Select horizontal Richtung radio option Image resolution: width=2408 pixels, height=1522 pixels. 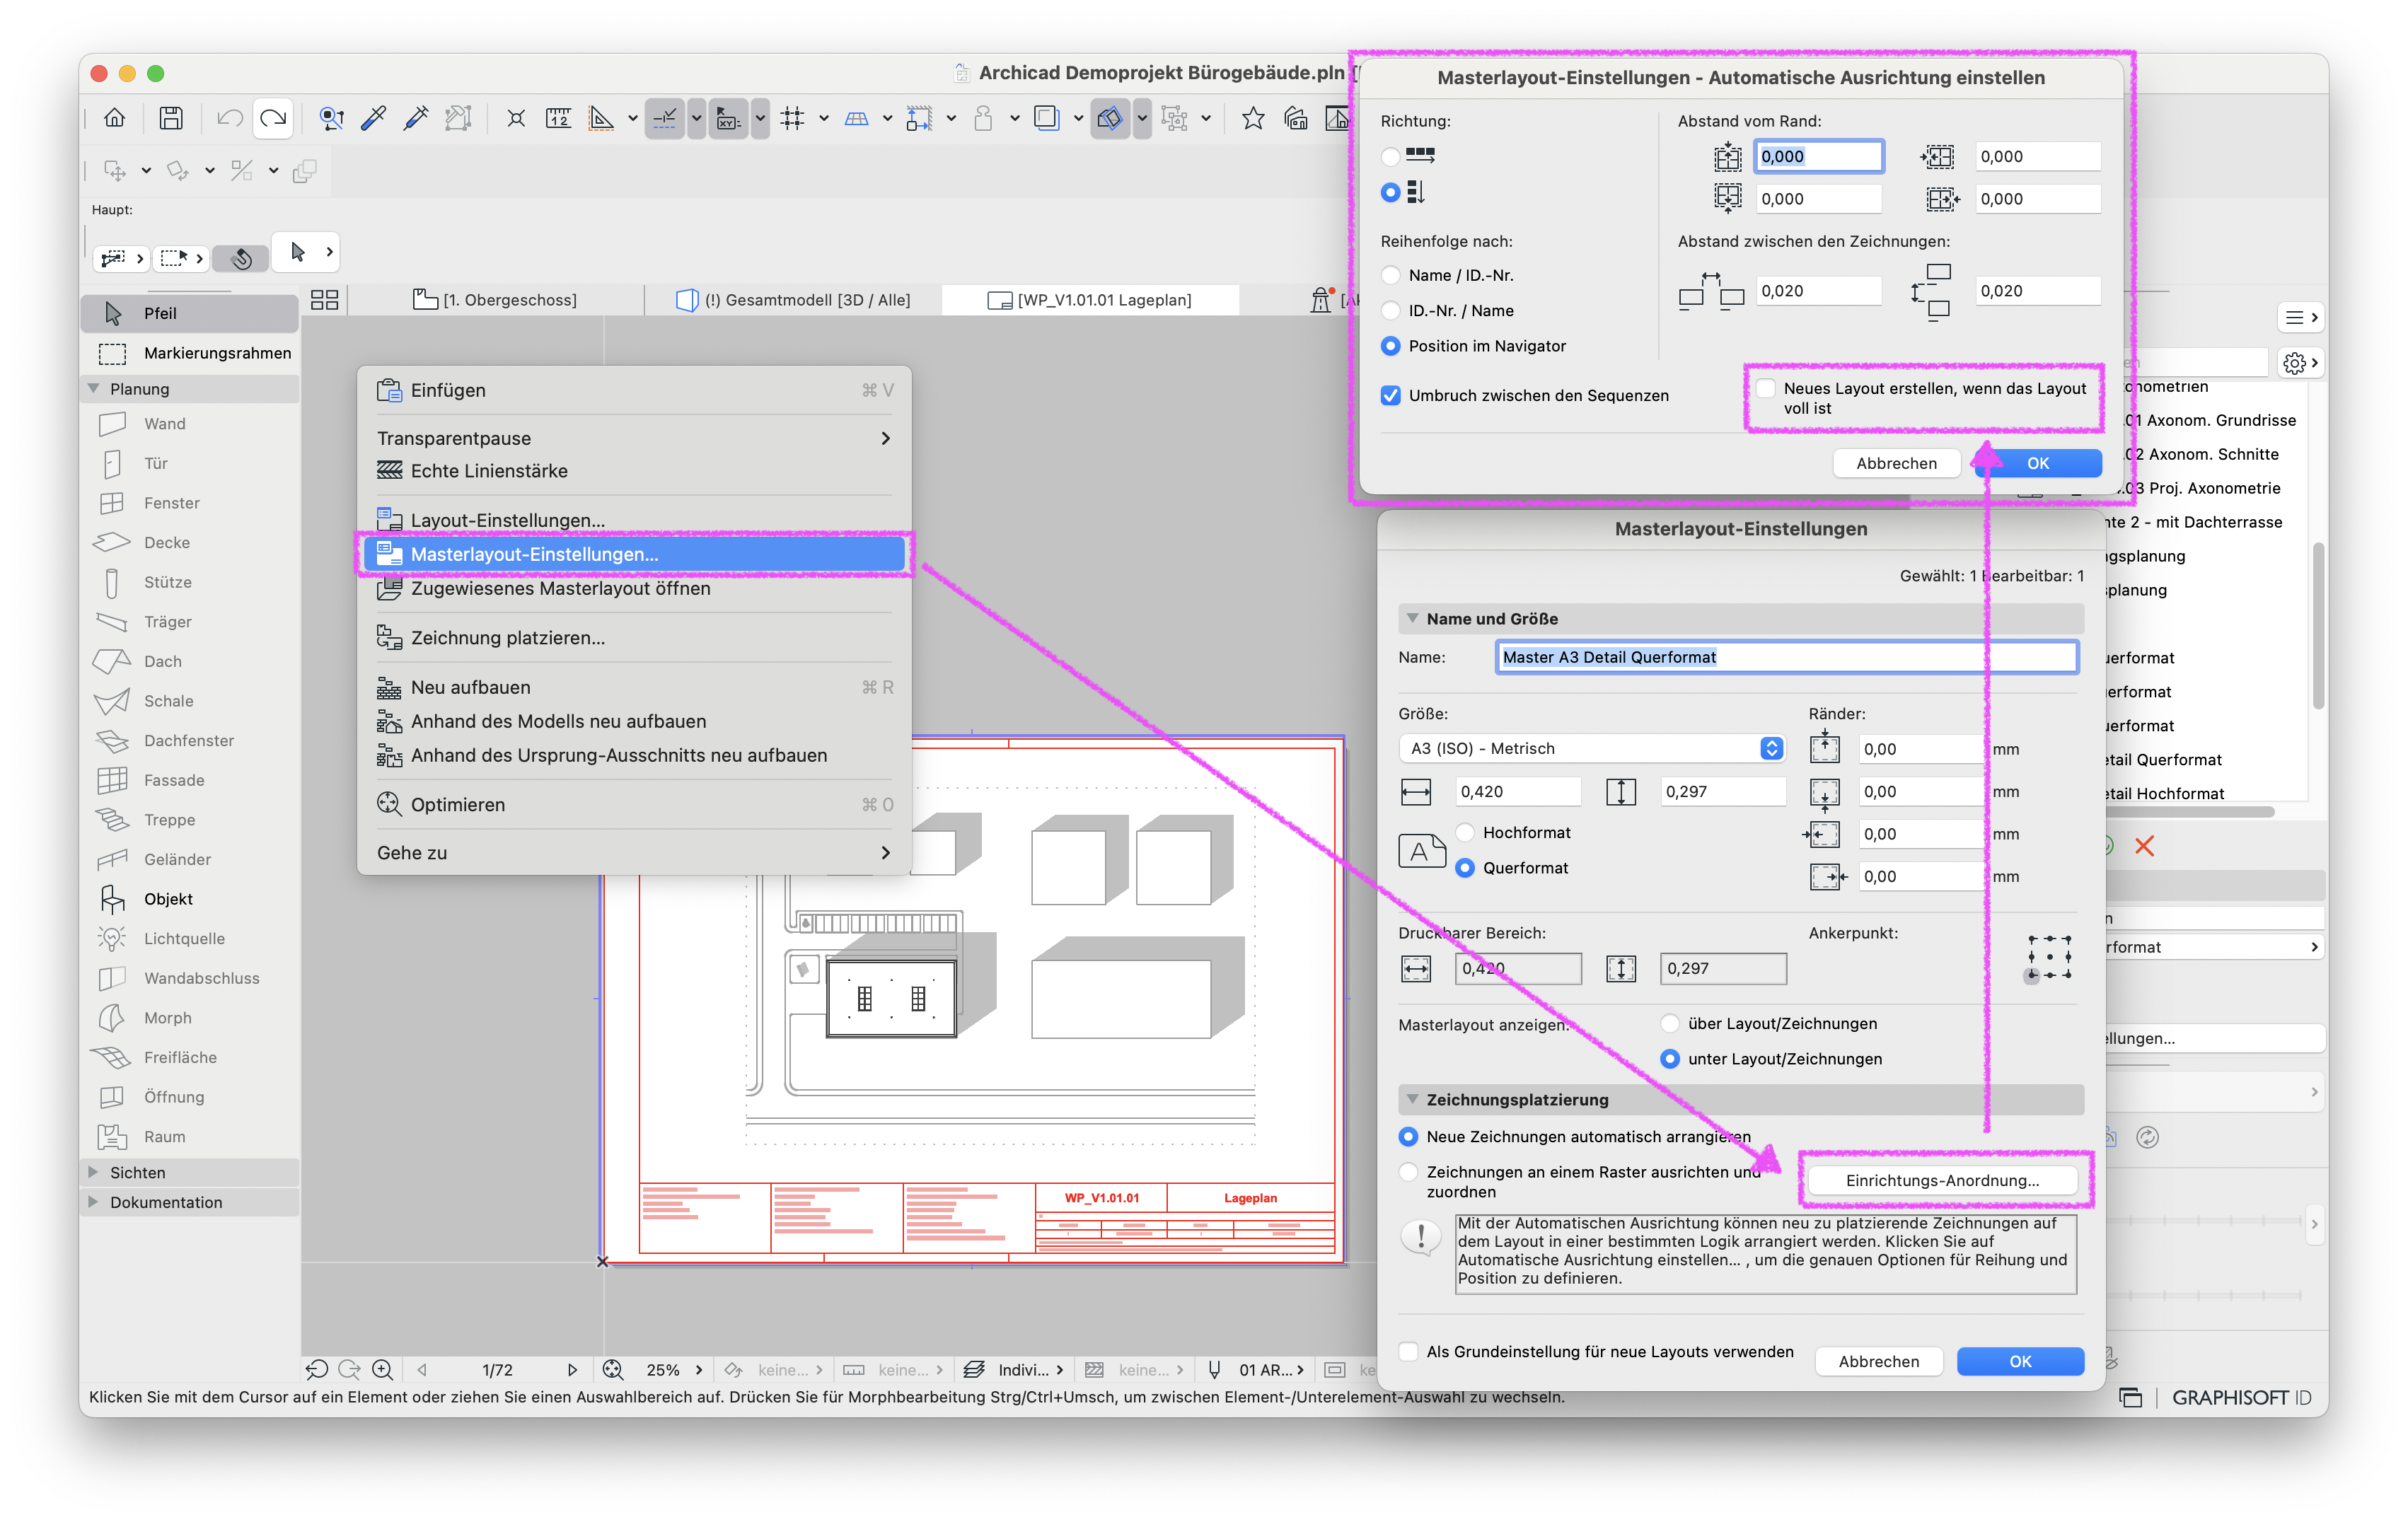pos(1390,156)
